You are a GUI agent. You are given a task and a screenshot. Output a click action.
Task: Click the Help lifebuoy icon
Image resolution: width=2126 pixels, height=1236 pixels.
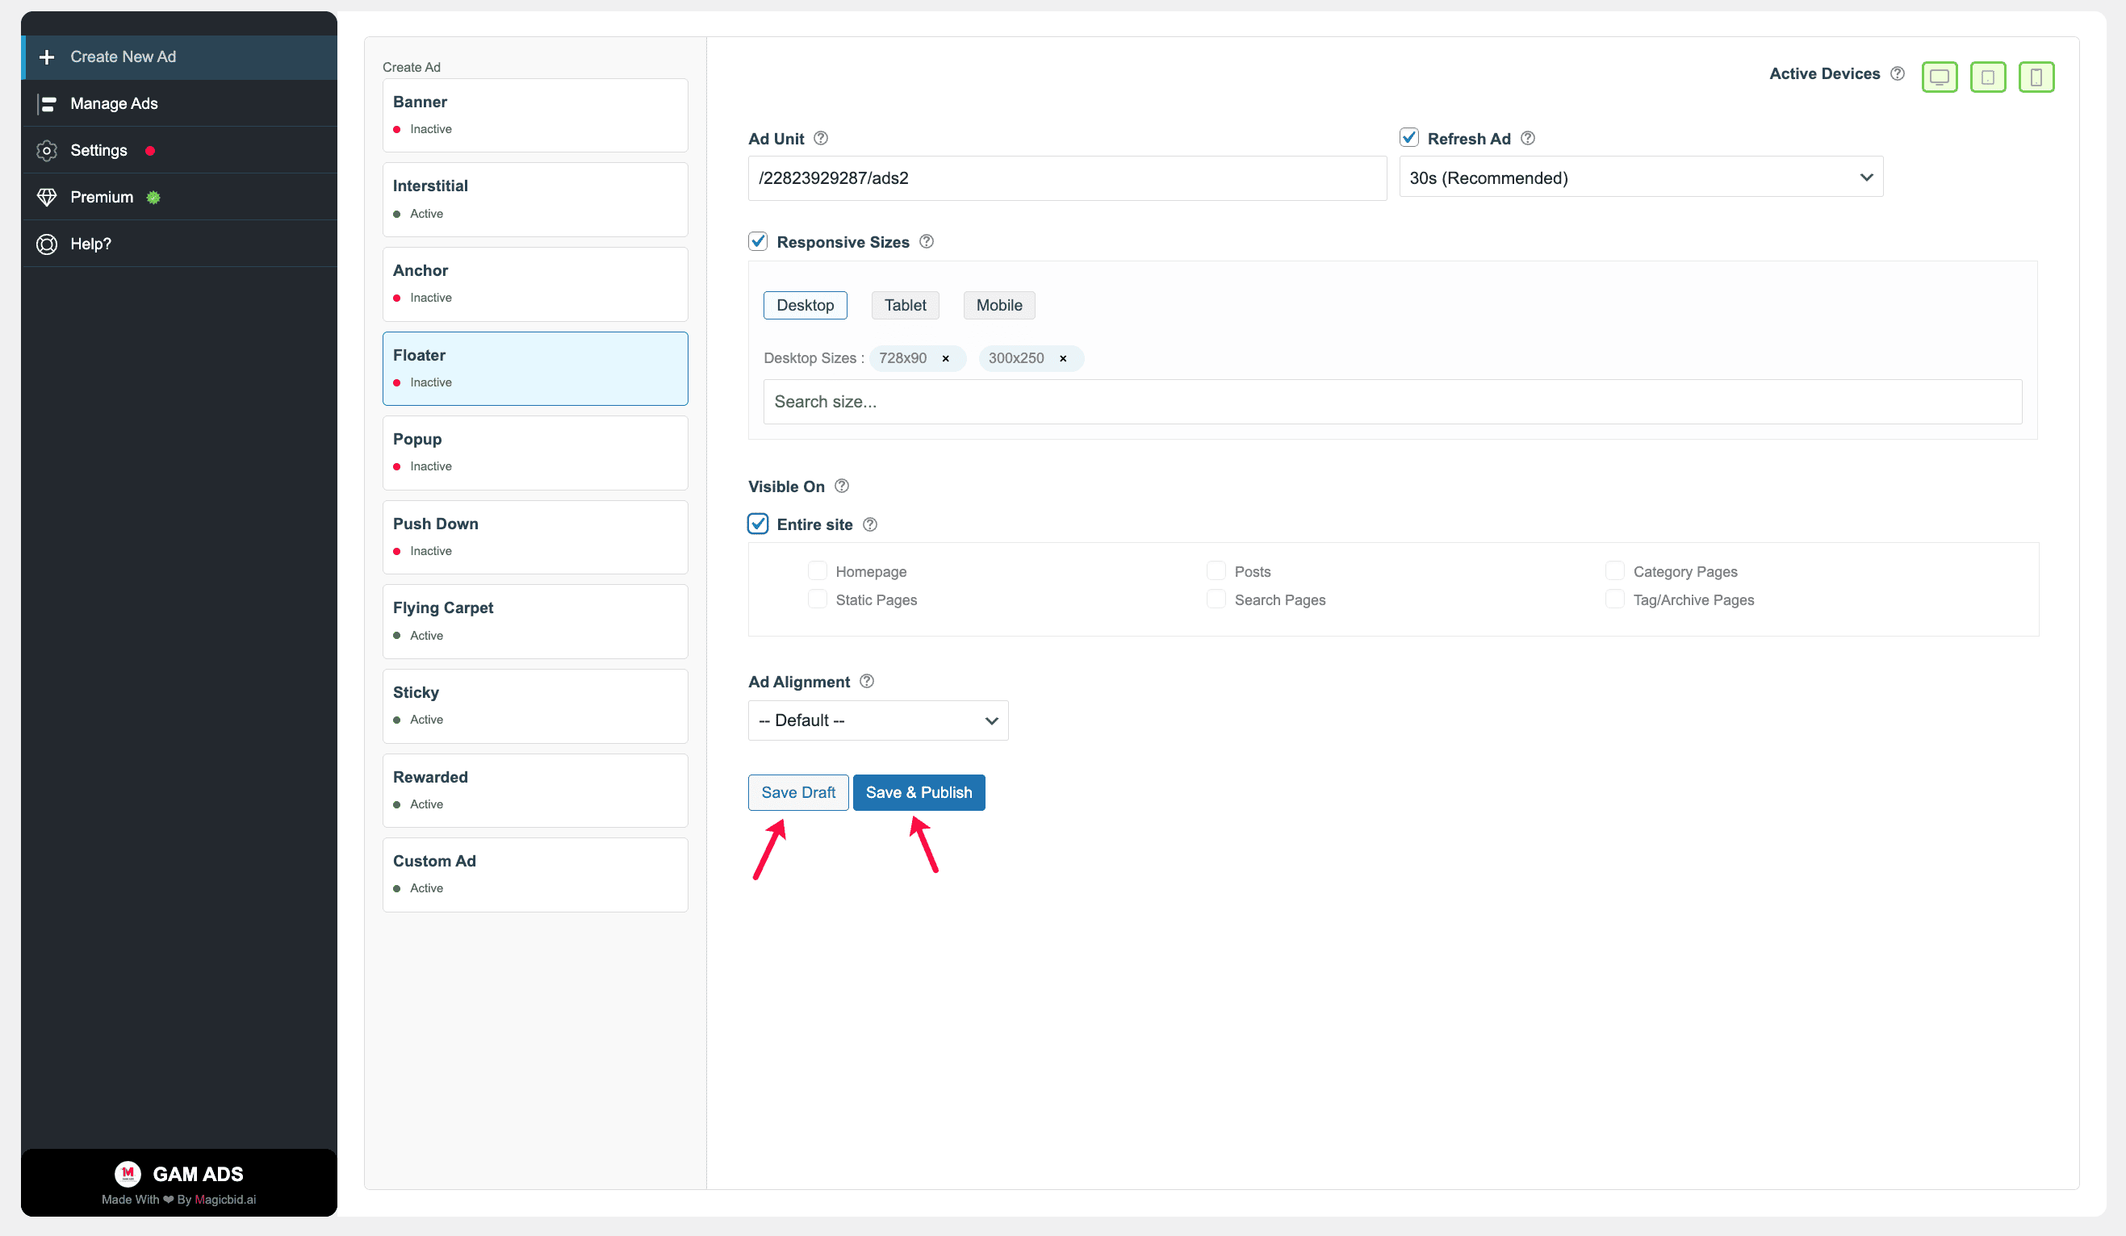[48, 244]
